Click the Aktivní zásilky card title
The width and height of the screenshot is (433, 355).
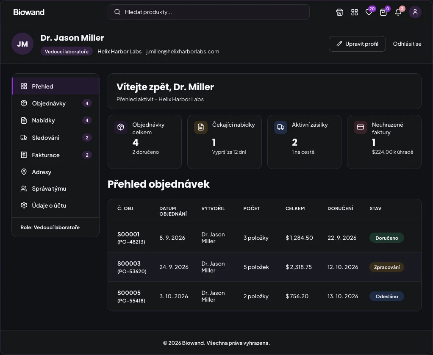point(310,125)
